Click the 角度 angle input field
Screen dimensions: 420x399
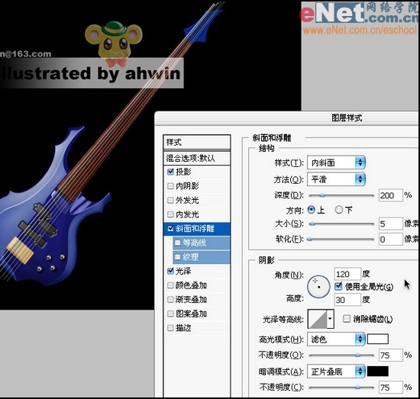click(x=347, y=275)
